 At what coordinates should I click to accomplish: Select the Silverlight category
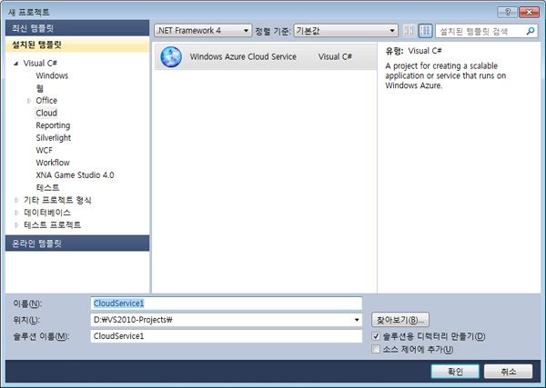click(54, 138)
